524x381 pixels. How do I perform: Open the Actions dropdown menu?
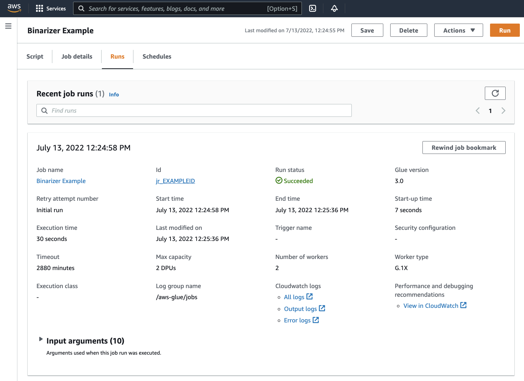pyautogui.click(x=458, y=31)
